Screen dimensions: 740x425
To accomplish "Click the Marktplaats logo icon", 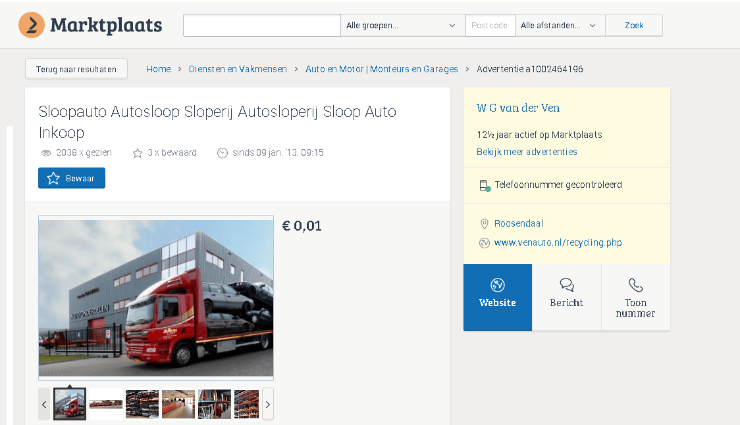I will click(x=32, y=25).
